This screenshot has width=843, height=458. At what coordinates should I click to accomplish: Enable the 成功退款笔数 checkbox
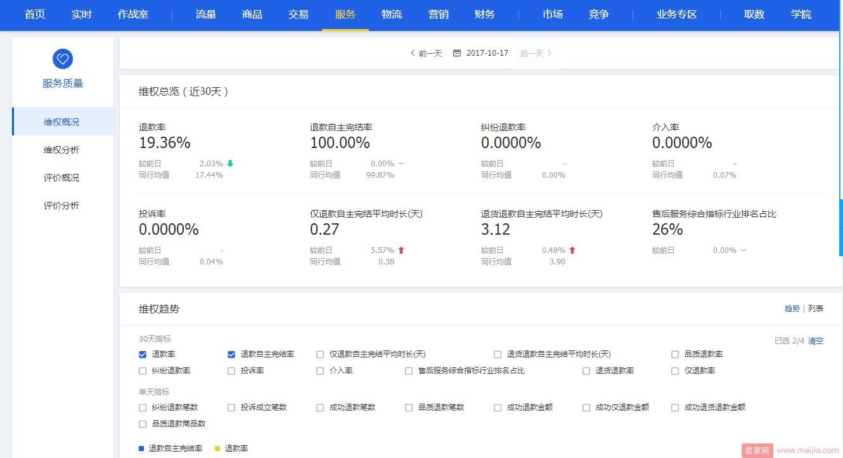point(320,407)
